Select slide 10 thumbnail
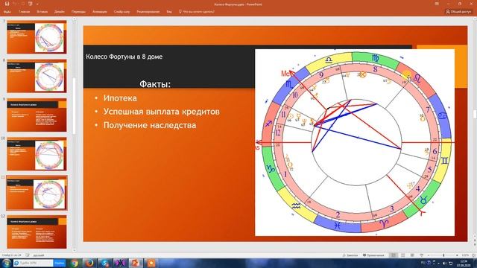Image resolution: width=477 pixels, height=268 pixels. [37, 154]
